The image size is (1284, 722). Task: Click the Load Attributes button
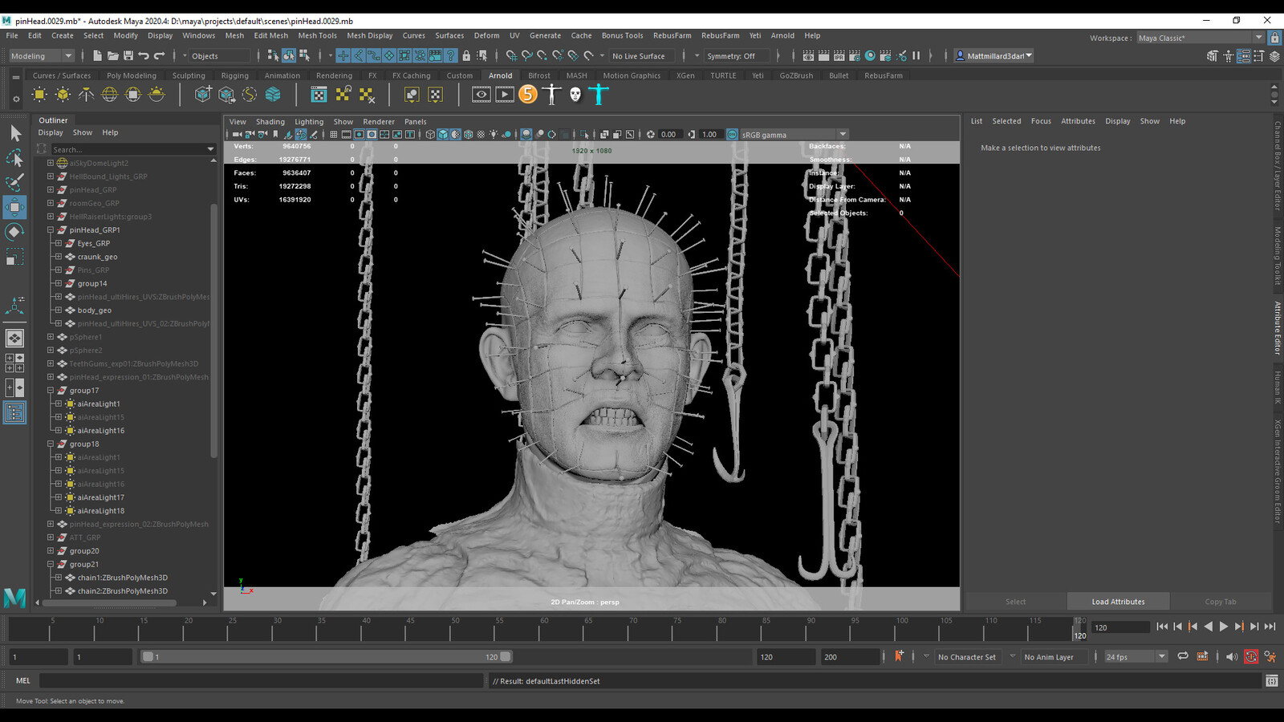(1118, 601)
